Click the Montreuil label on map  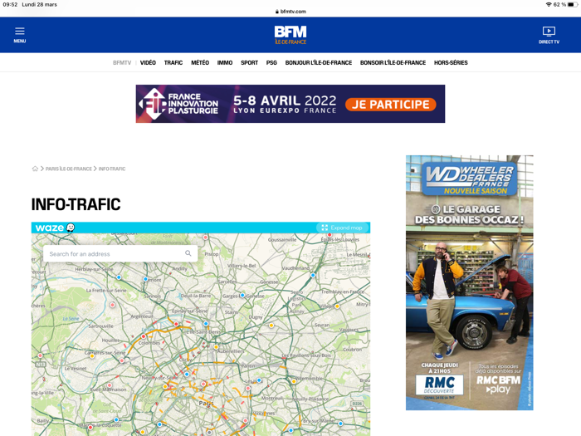pos(273,398)
